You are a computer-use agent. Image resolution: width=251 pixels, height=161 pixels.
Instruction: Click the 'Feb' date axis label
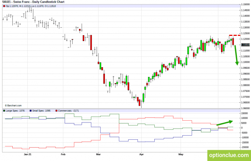tap(63, 154)
